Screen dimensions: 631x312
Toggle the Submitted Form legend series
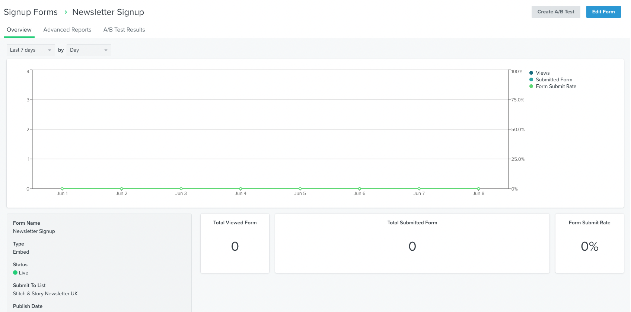[x=551, y=79]
